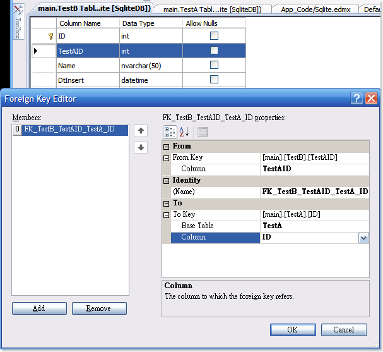The height and width of the screenshot is (352, 383).
Task: Toggle Allow Nulls for Name column
Action: [x=214, y=65]
